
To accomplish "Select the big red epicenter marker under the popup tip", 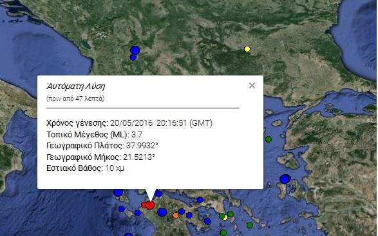I will [x=150, y=205].
